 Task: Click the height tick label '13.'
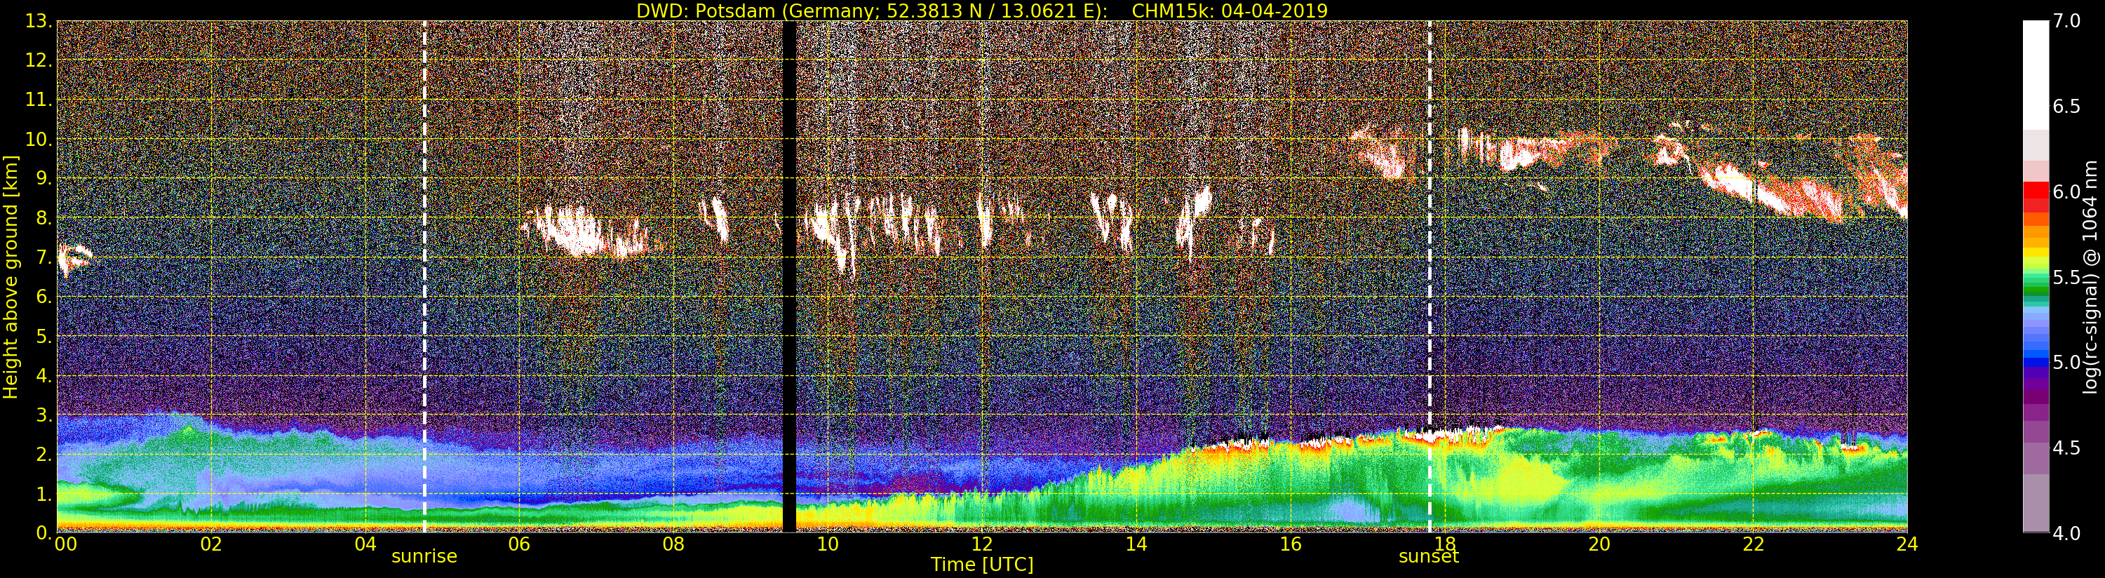39,21
